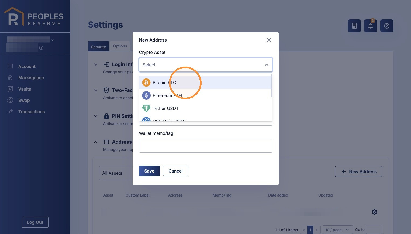
Task: Go to the previous page arrow
Action: click(303, 230)
